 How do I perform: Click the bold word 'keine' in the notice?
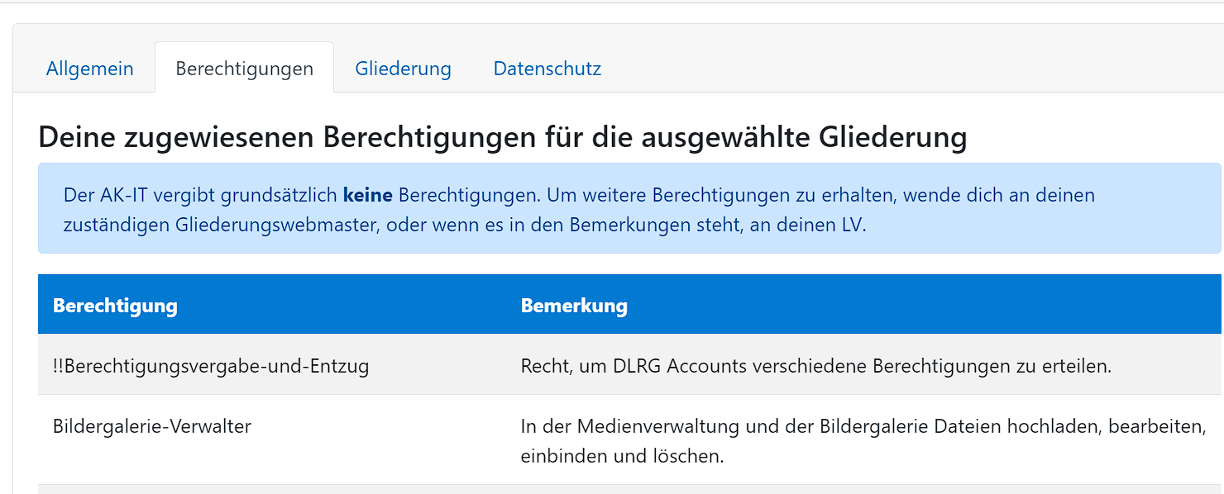[x=367, y=196]
